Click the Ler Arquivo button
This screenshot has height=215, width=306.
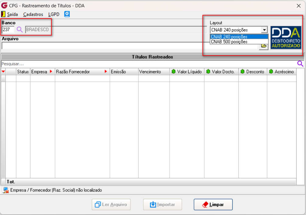tap(111, 204)
